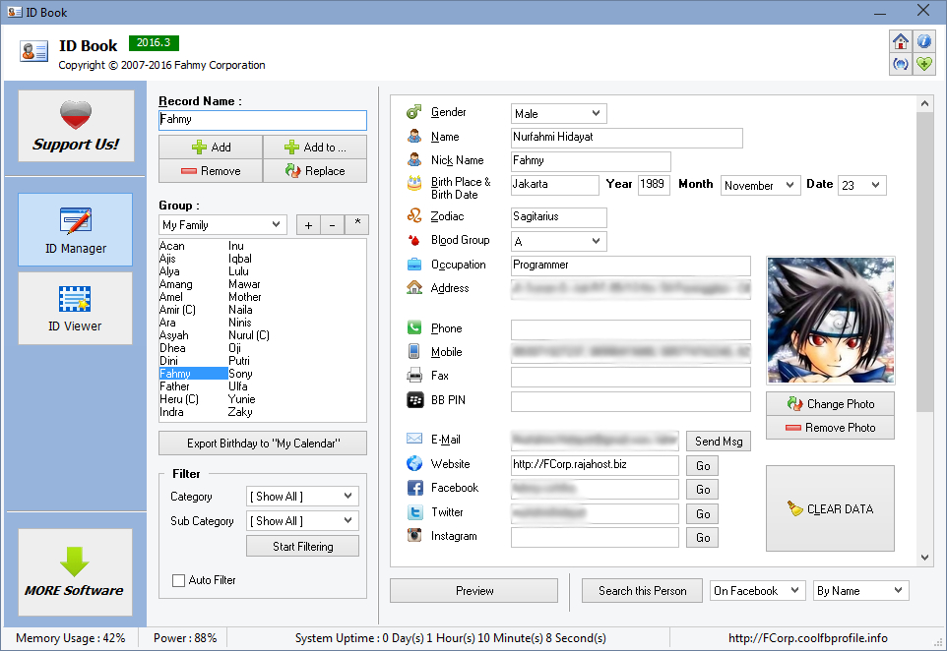Screen dimensions: 947x651
Task: Click the profile photo thumbnail
Action: coord(831,321)
